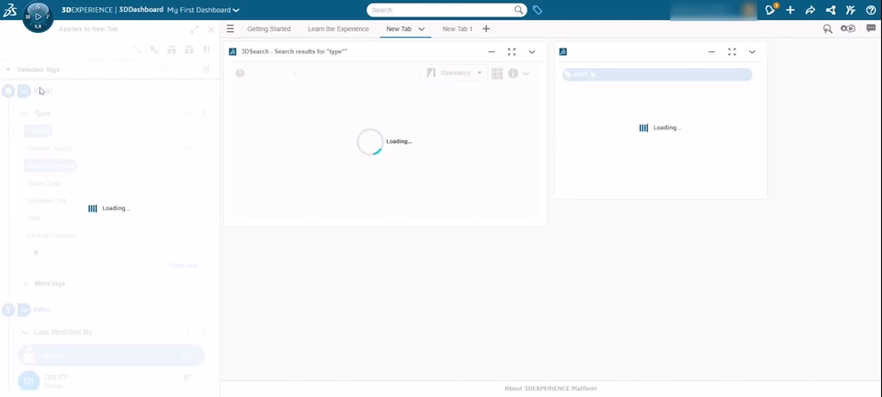Screen dimensions: 882x397
Task: Open the 3DSearch widget chevron menu
Action: (x=532, y=51)
